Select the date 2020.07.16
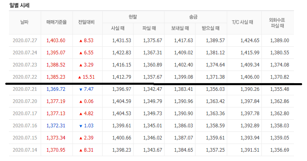The image size is (307, 161). pyautogui.click(x=25, y=126)
